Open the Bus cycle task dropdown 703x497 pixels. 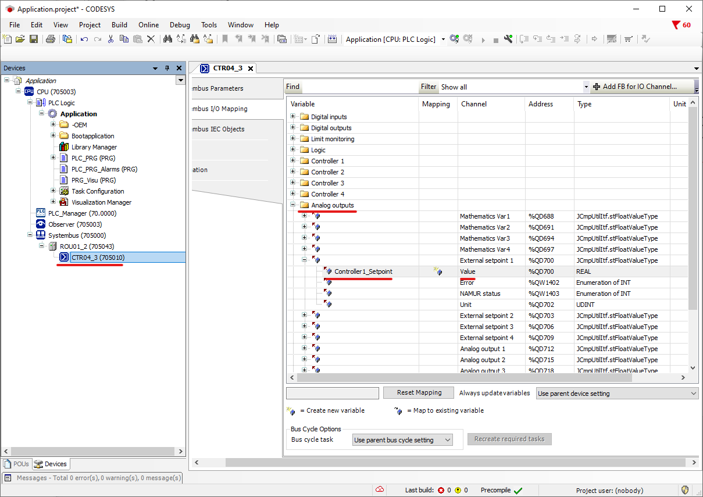(402, 440)
